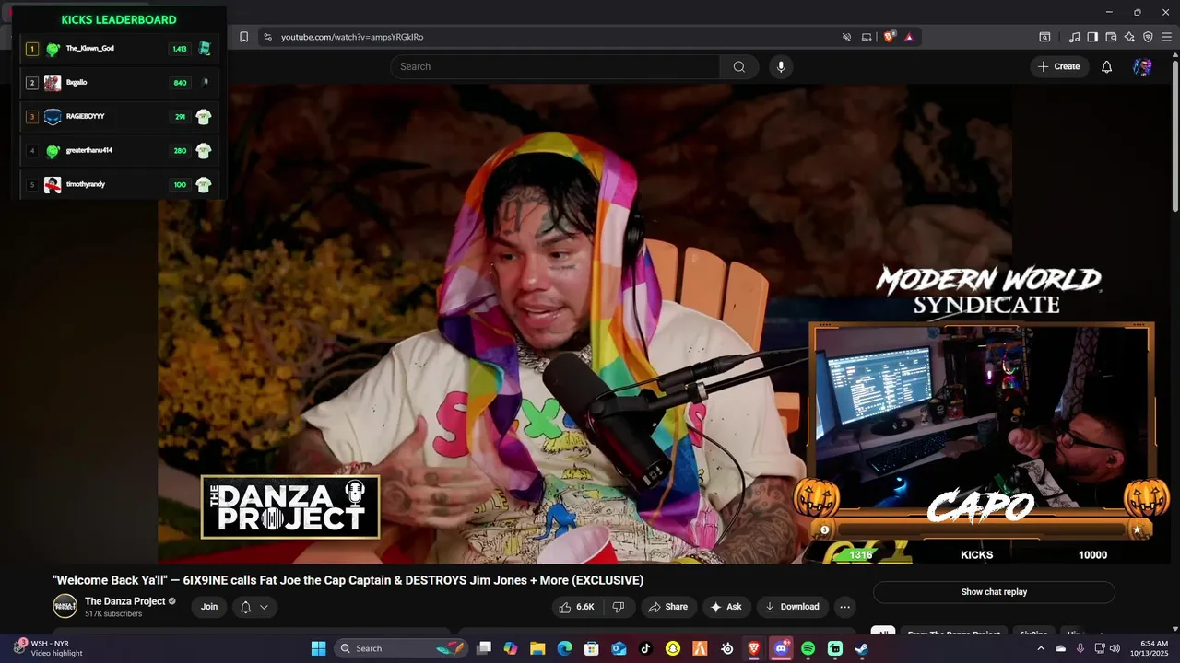Image resolution: width=1180 pixels, height=663 pixels.
Task: Open Microsoft Copilot on the taskbar
Action: coord(511,648)
